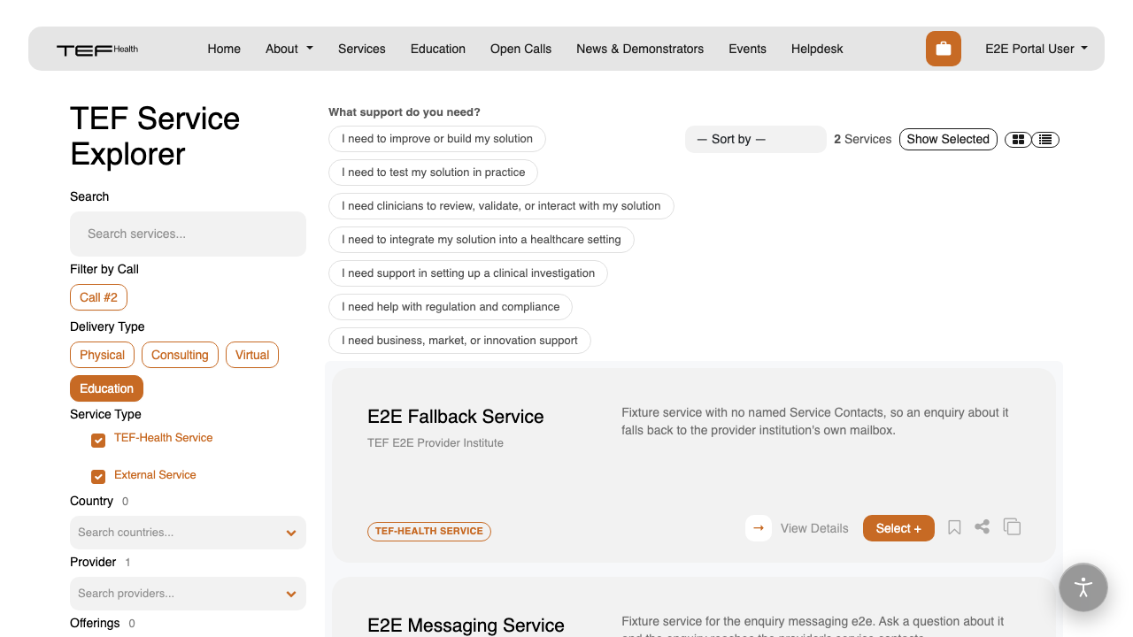Choose 'I need to improve or build my solution'
This screenshot has height=637, width=1133.
437,139
